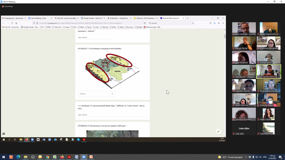Click the green pencil edit button
Viewport: 285px width, 160px height.
[218, 132]
